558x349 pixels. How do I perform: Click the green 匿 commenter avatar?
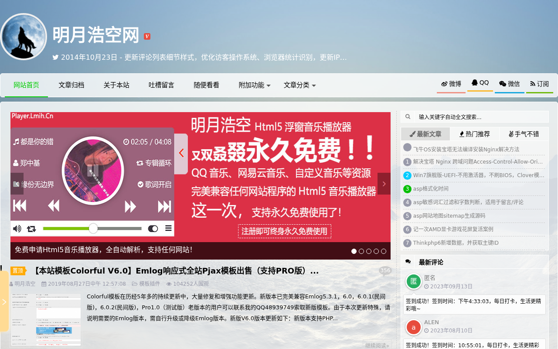click(x=414, y=281)
